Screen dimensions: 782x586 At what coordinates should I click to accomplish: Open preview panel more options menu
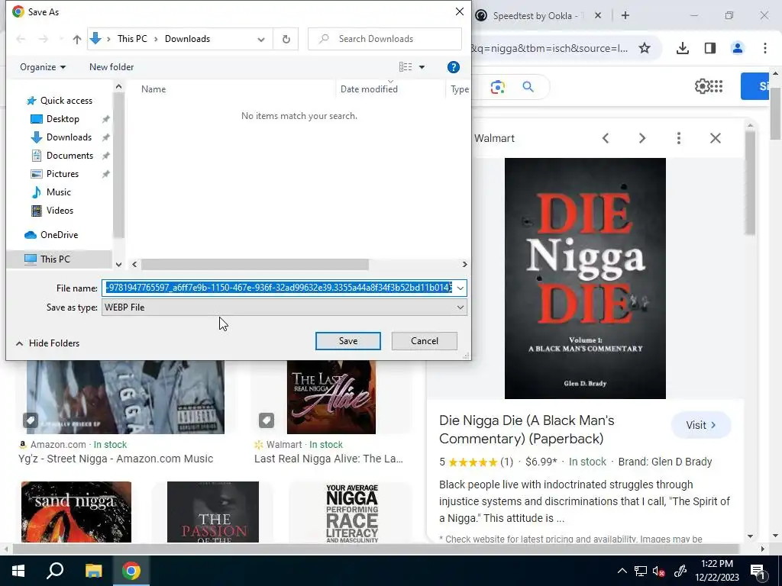678,138
